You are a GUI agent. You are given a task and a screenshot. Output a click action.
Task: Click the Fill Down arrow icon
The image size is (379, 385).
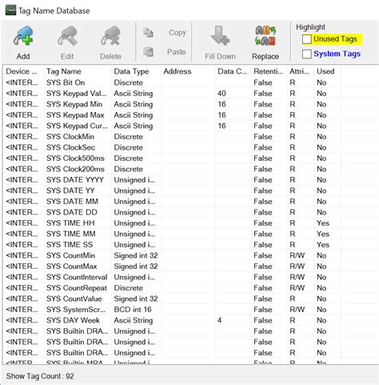[220, 36]
